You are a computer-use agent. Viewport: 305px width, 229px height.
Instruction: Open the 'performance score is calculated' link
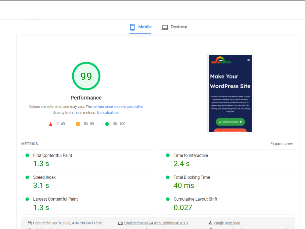tap(118, 107)
